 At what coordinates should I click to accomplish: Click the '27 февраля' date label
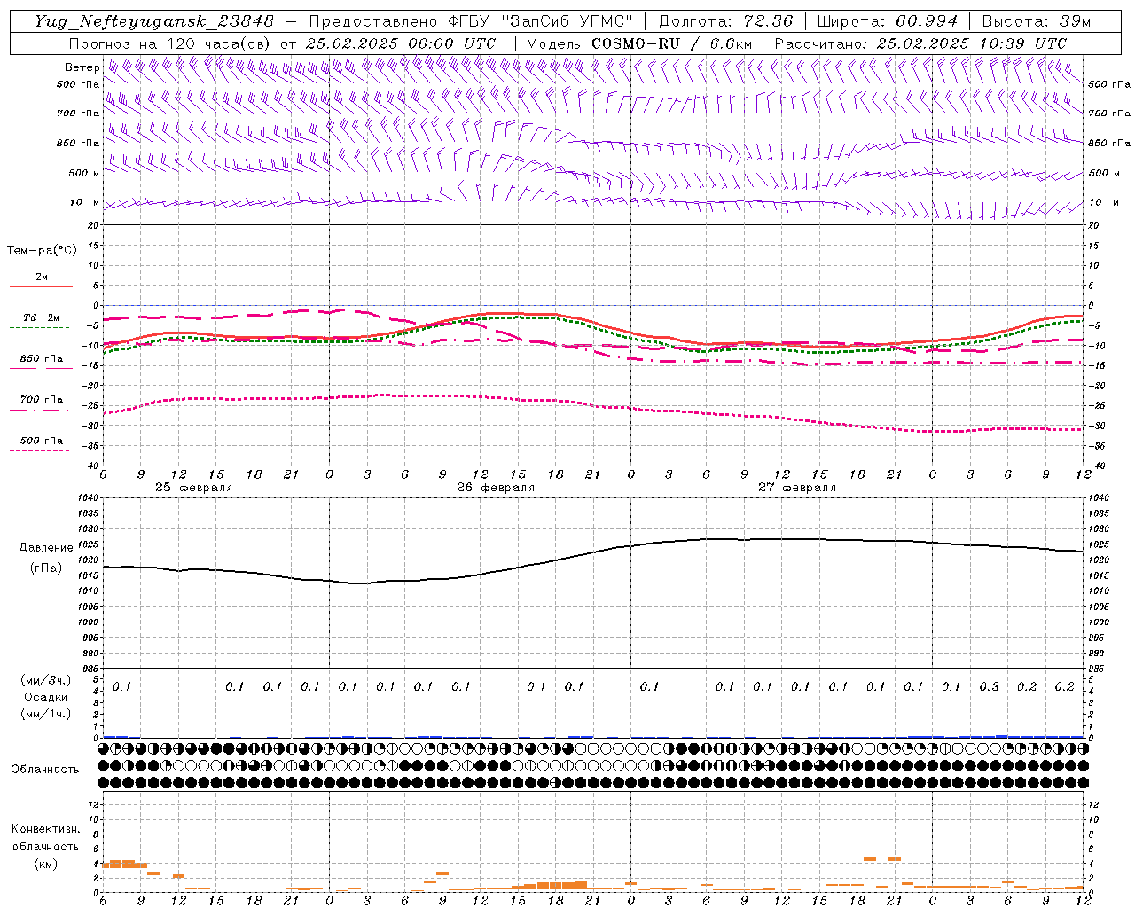coord(797,488)
